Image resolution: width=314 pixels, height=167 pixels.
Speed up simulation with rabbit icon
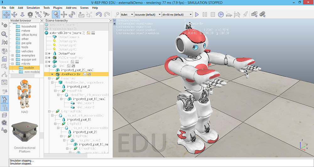237,15
